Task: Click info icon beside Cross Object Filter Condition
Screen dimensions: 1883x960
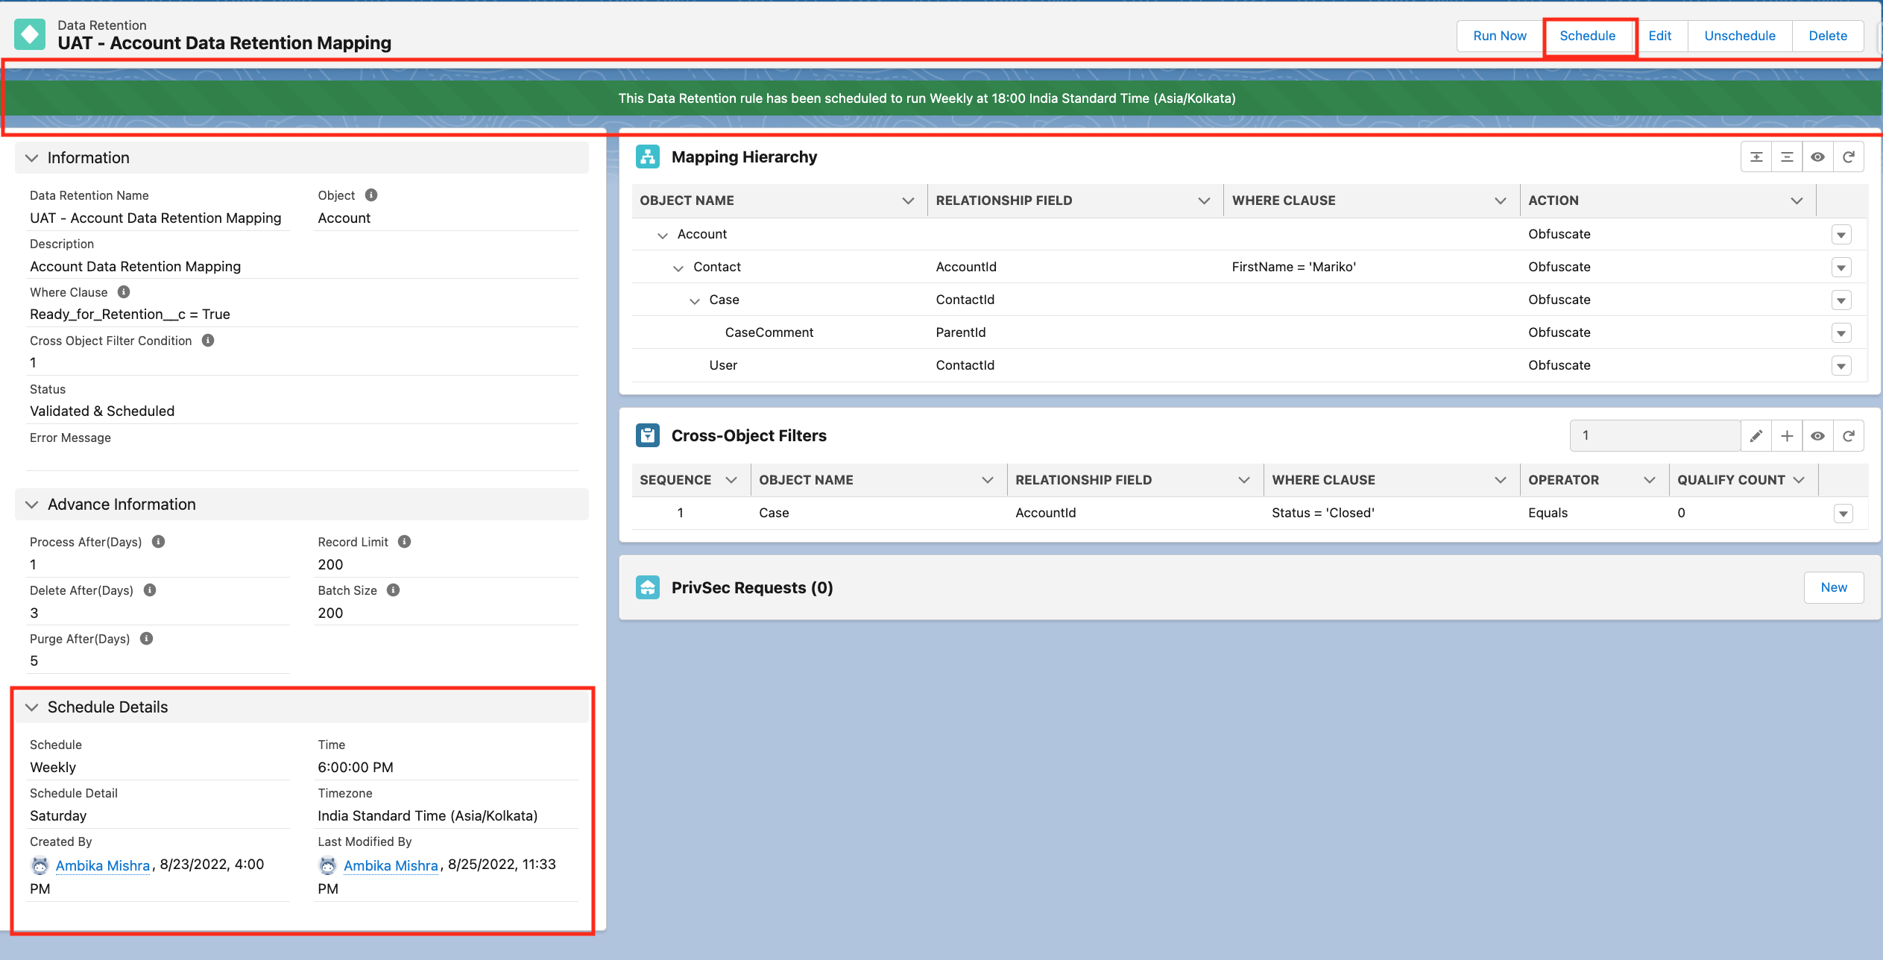Action: 208,341
